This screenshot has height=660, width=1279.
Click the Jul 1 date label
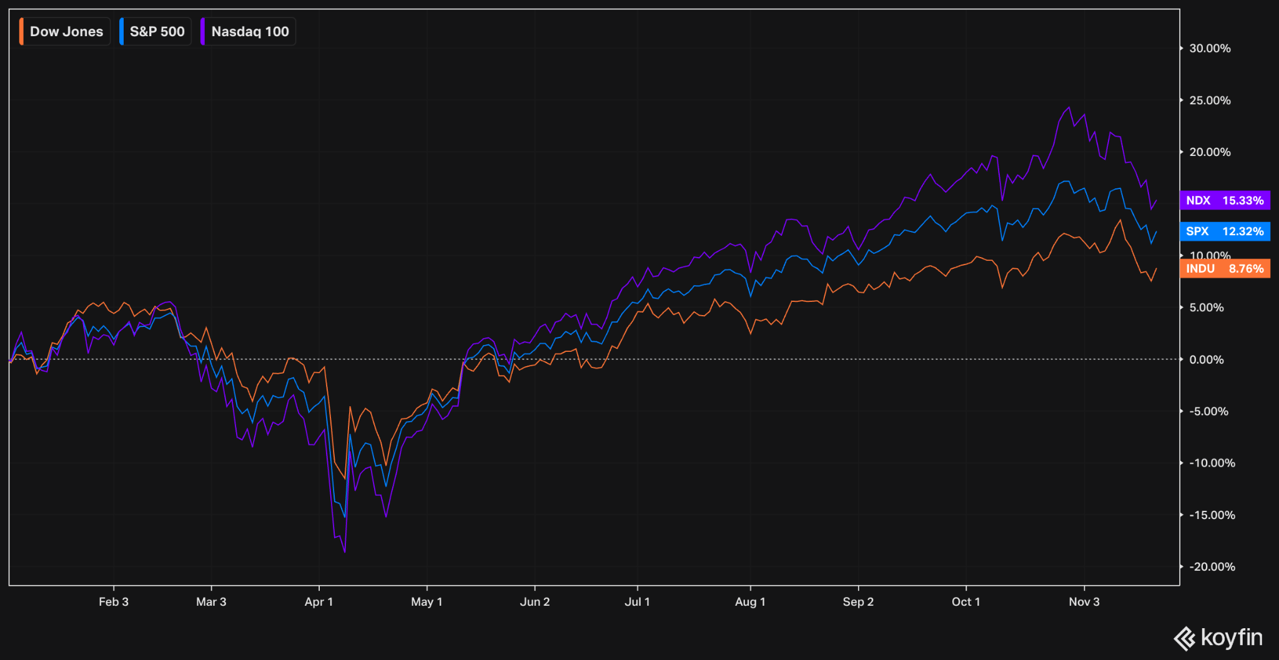coord(637,602)
